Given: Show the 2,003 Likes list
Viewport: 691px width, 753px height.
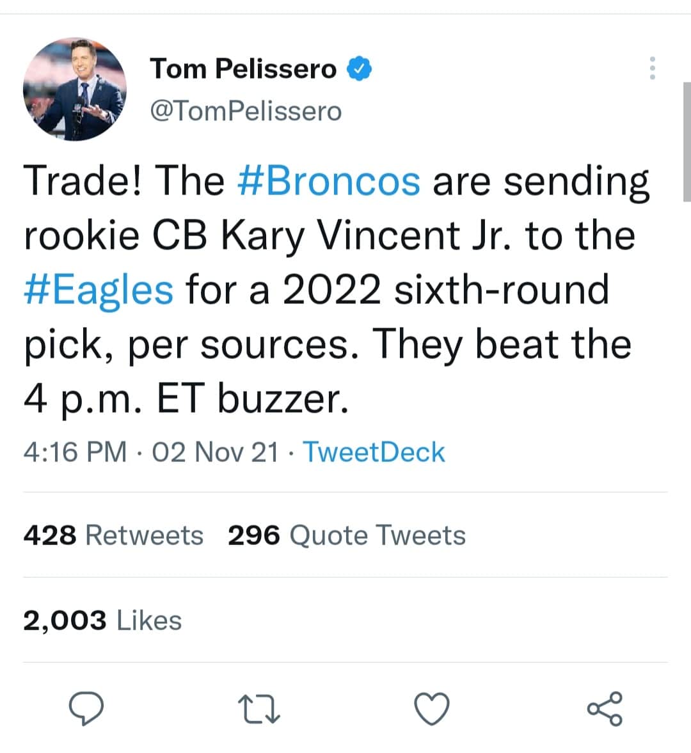Looking at the screenshot, I should pos(102,620).
